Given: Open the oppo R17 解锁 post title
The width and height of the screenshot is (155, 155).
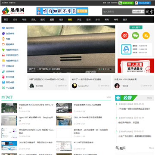Looking at the screenshot, I should (x=36, y=119).
